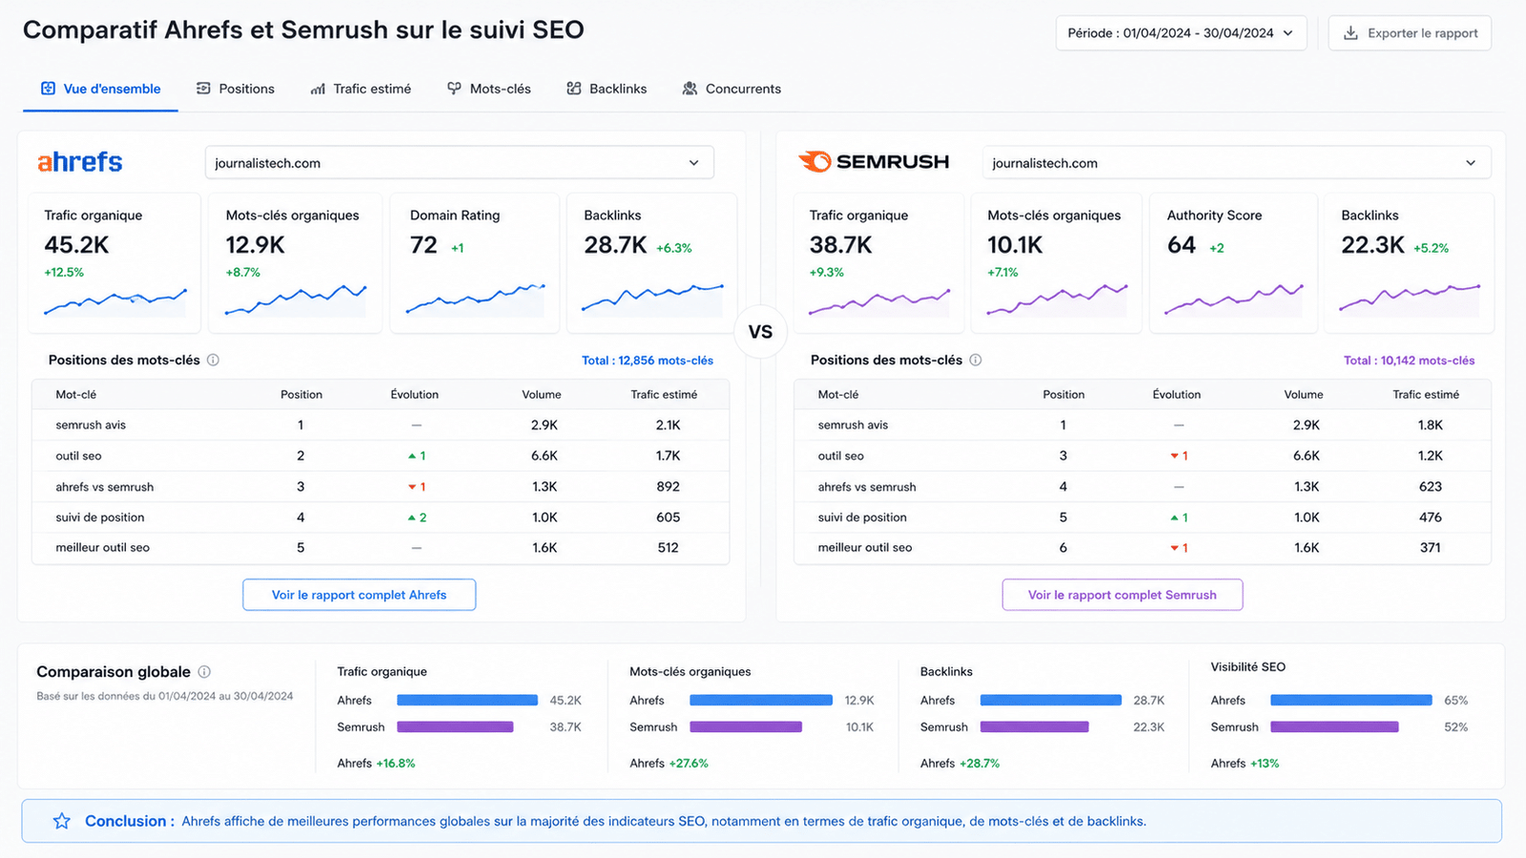The width and height of the screenshot is (1526, 858).
Task: Click the Ahrefs Backlinks comparison bar
Action: 1051,700
